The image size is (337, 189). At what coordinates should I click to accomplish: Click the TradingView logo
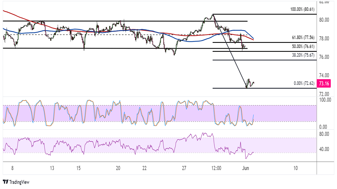(x=16, y=182)
